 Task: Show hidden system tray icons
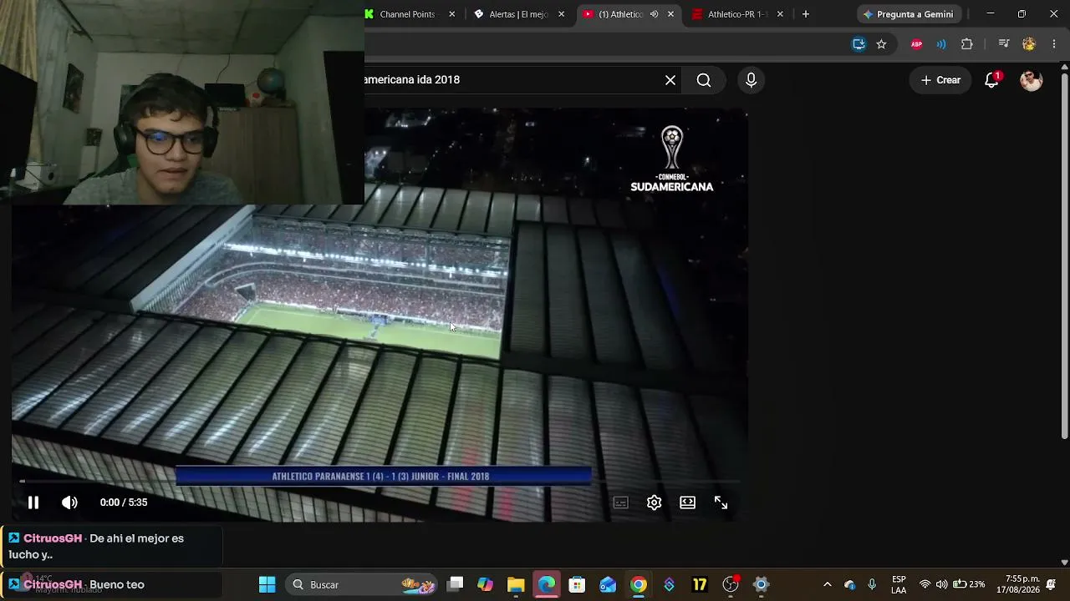[x=827, y=584]
